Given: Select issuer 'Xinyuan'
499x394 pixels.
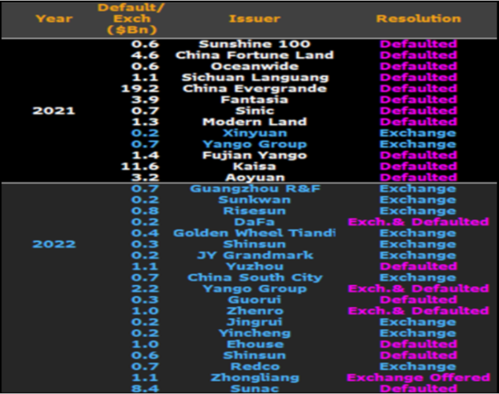Looking at the screenshot, I should tap(254, 133).
